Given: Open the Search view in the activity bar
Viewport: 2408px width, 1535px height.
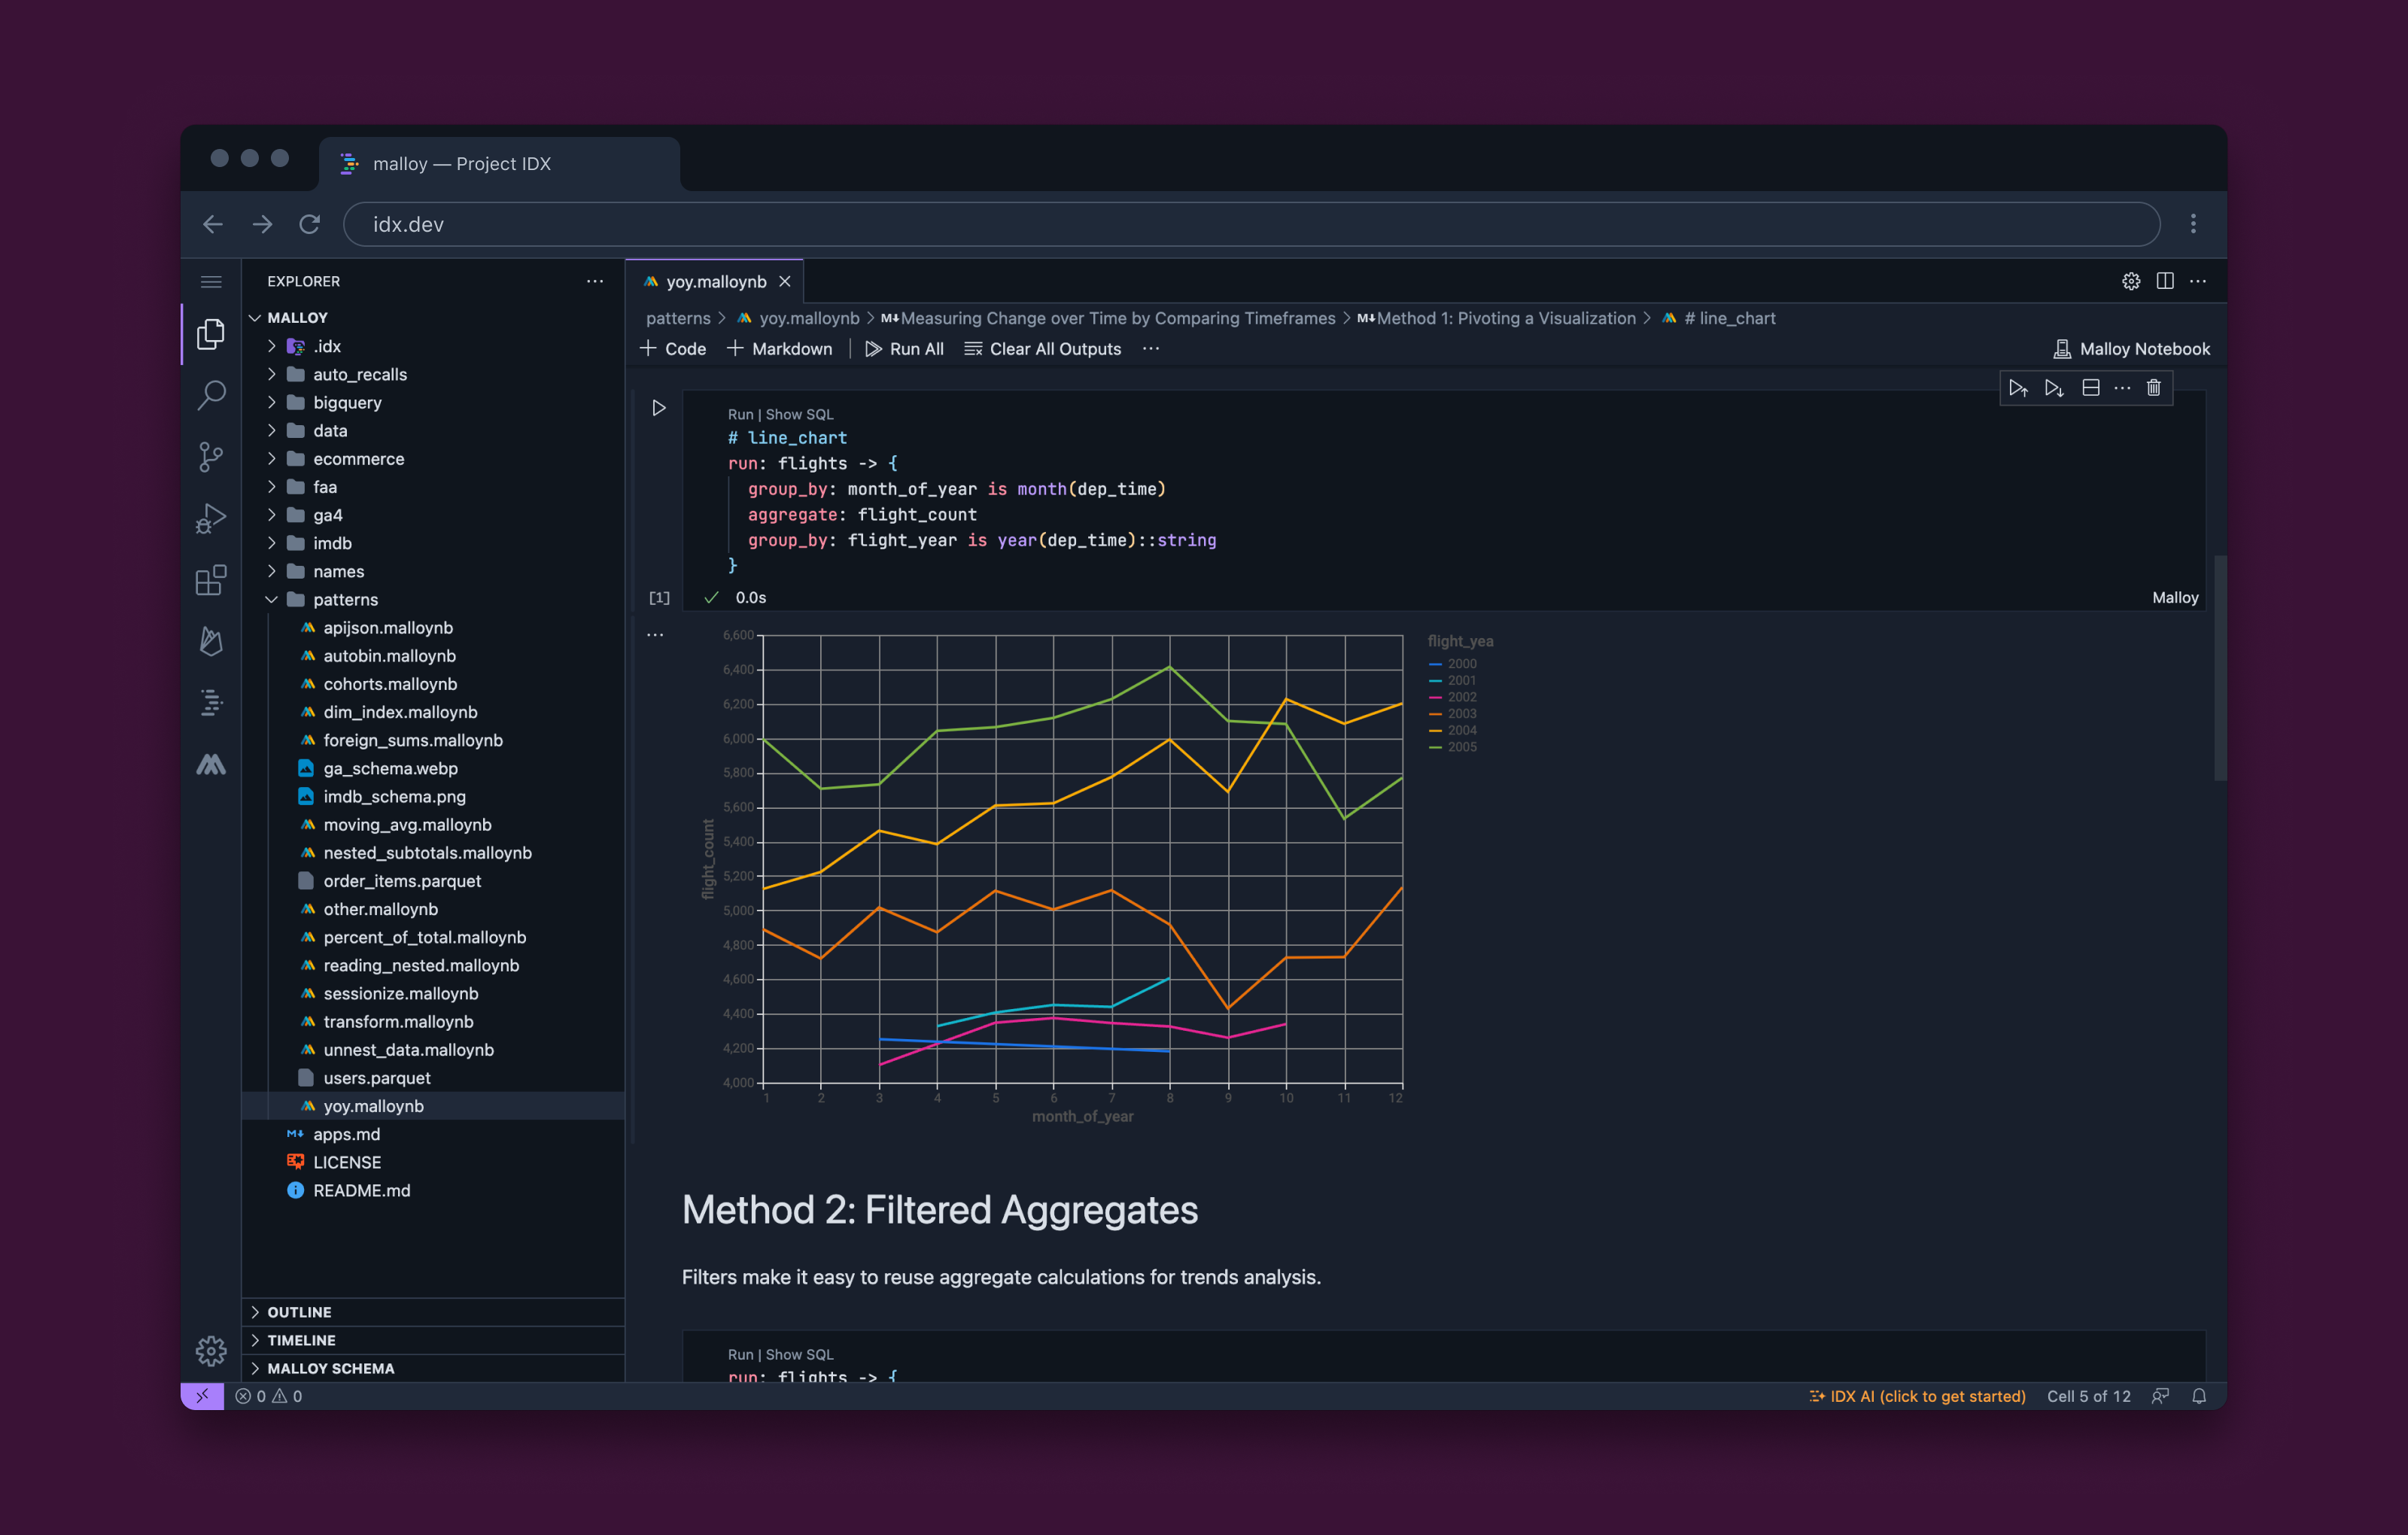Looking at the screenshot, I should coord(211,395).
